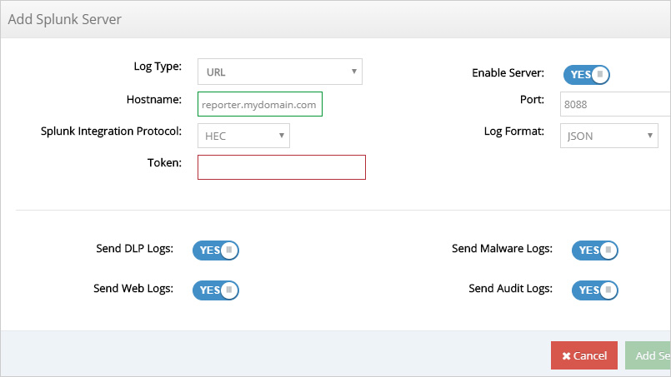Image resolution: width=671 pixels, height=377 pixels.
Task: Click the Splunk Integration Protocol label
Action: (x=111, y=131)
